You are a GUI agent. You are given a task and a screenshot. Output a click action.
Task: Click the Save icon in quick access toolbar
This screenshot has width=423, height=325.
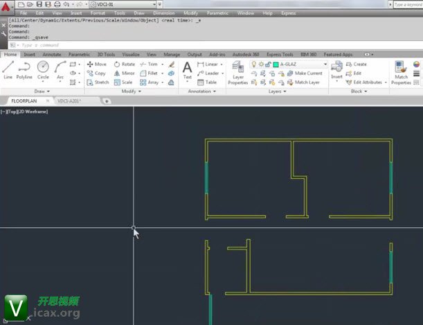pos(39,4)
